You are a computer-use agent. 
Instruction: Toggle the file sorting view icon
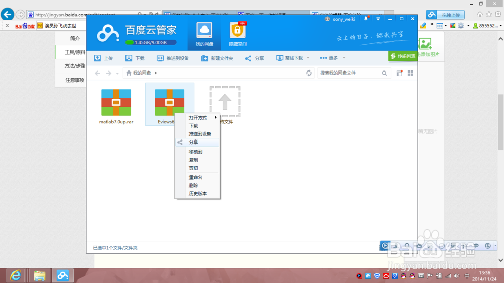click(x=399, y=73)
